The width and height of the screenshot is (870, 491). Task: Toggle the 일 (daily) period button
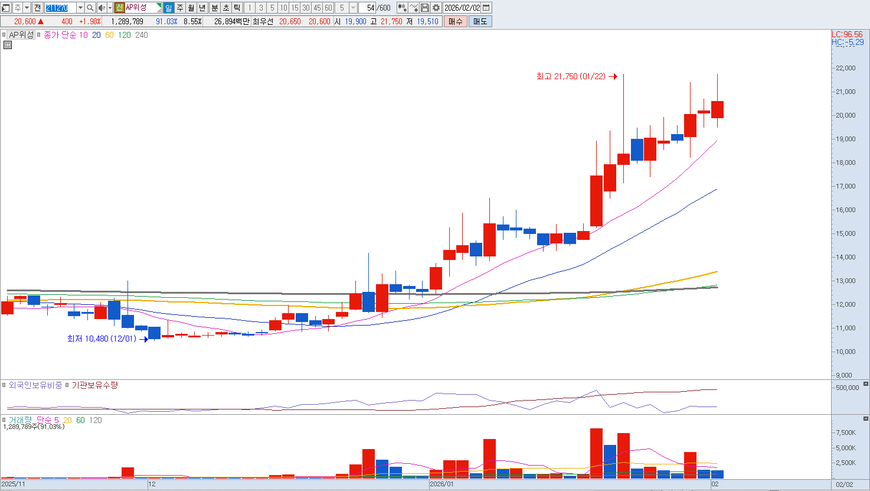click(169, 8)
